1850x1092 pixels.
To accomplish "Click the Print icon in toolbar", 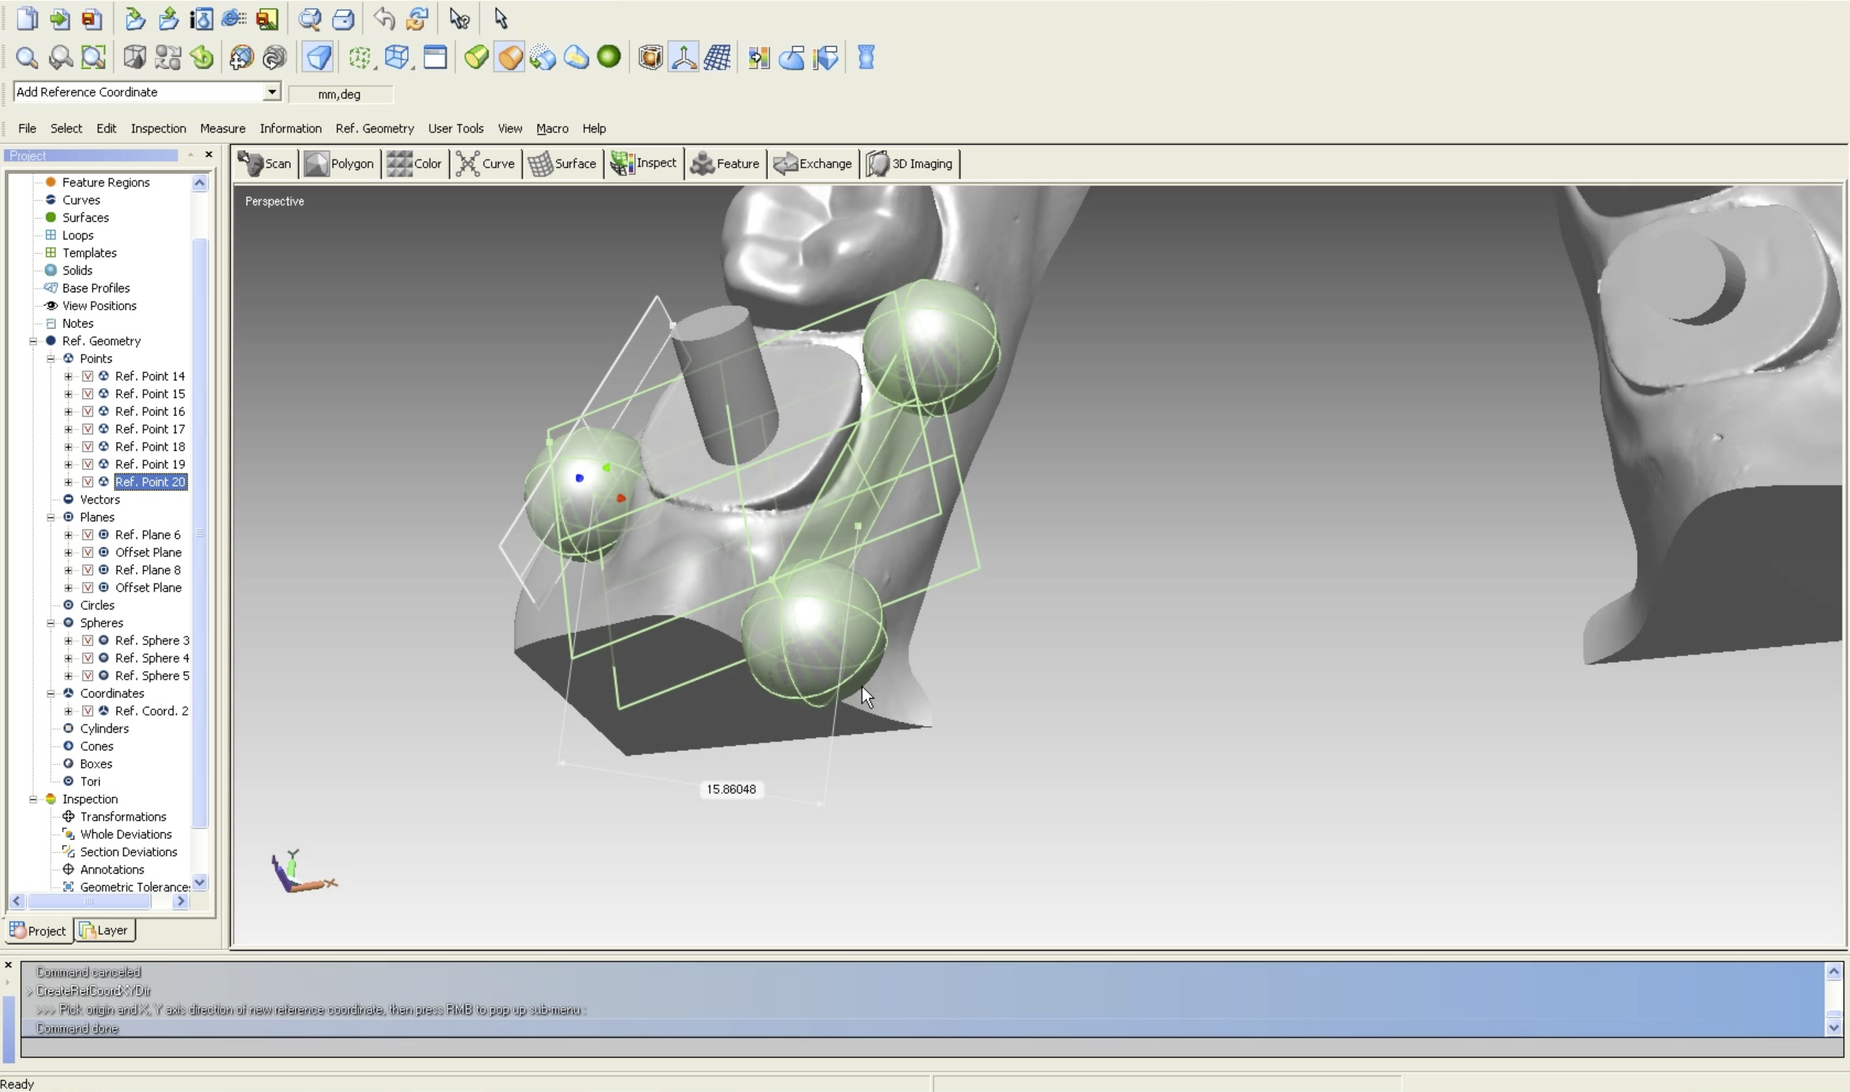I will coord(343,18).
